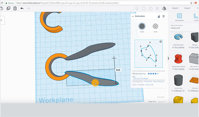Click the Duplicate icon in toolbar

tap(8, 8)
